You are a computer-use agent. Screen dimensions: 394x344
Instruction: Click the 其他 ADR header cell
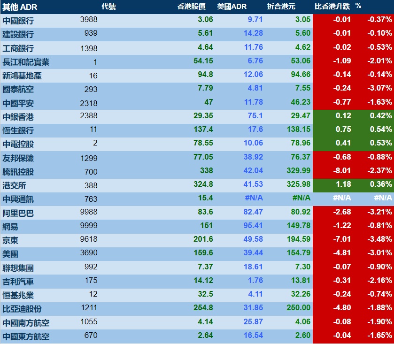(20, 7)
